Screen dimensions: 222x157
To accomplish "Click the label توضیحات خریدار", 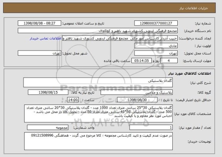I will [199, 142].
